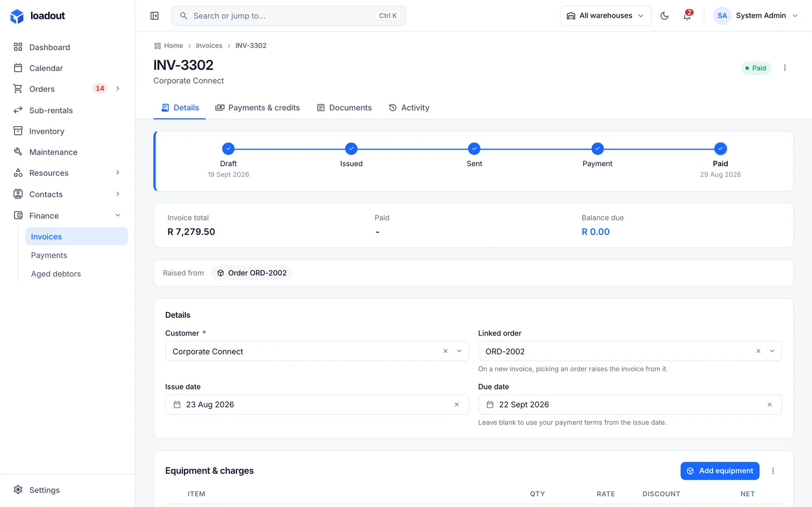The height and width of the screenshot is (507, 812).
Task: Click the INV-3302 breadcrumb text
Action: (x=251, y=46)
